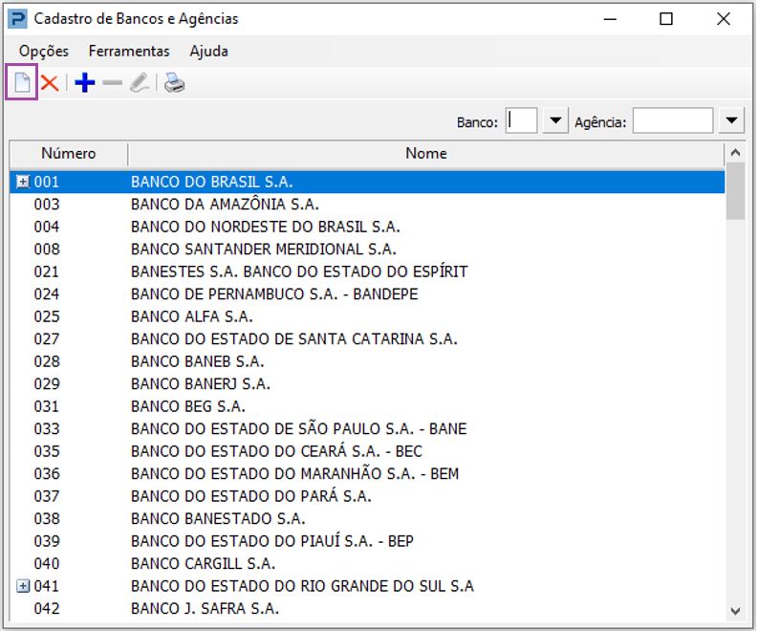This screenshot has height=631, width=758.
Task: Select BANCO BANEB S.A. row
Action: (367, 361)
